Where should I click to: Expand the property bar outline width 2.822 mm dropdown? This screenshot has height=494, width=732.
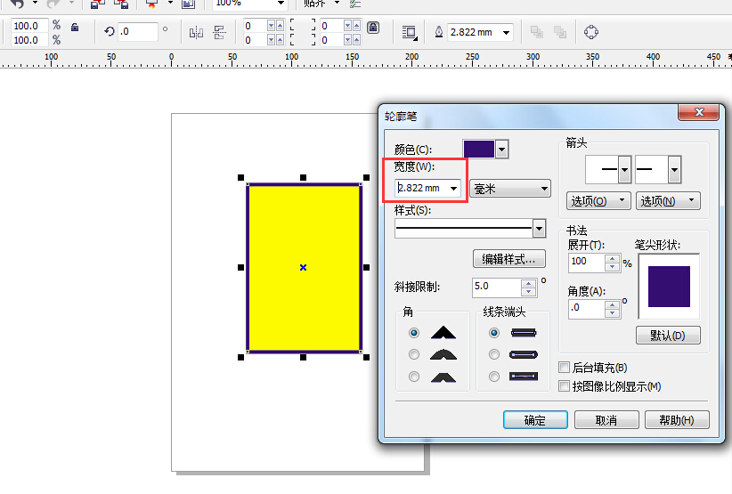[x=506, y=33]
